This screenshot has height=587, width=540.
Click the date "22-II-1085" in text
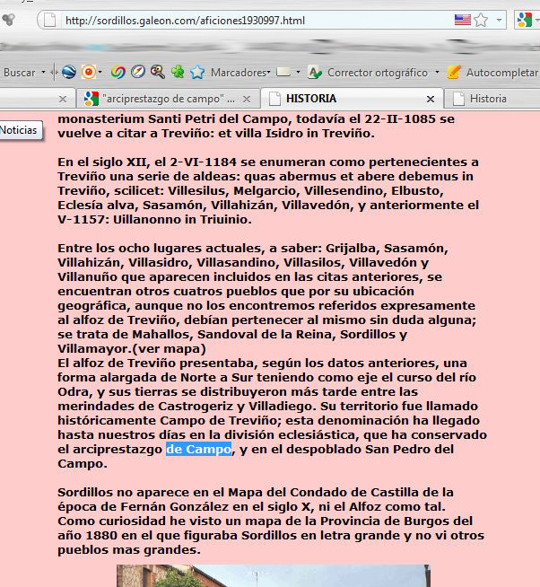(400, 118)
